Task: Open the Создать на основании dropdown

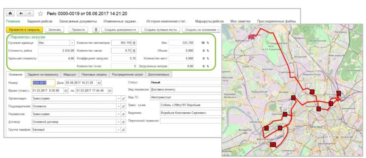Action: pyautogui.click(x=201, y=30)
